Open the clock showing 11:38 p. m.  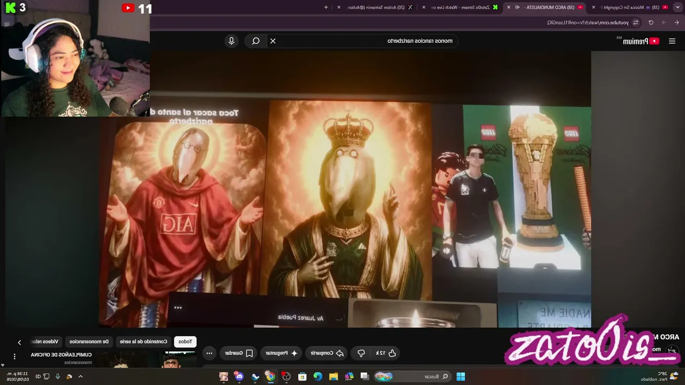(x=17, y=376)
